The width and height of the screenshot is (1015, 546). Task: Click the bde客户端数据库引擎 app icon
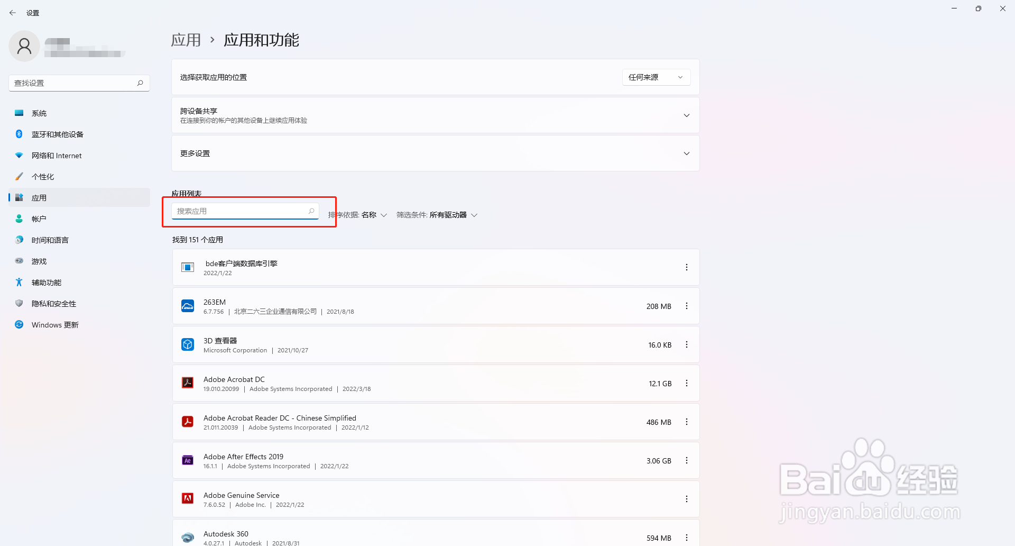click(x=188, y=267)
